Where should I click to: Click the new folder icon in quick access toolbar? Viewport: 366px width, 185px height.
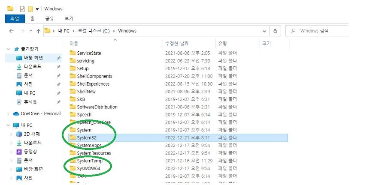[30, 9]
